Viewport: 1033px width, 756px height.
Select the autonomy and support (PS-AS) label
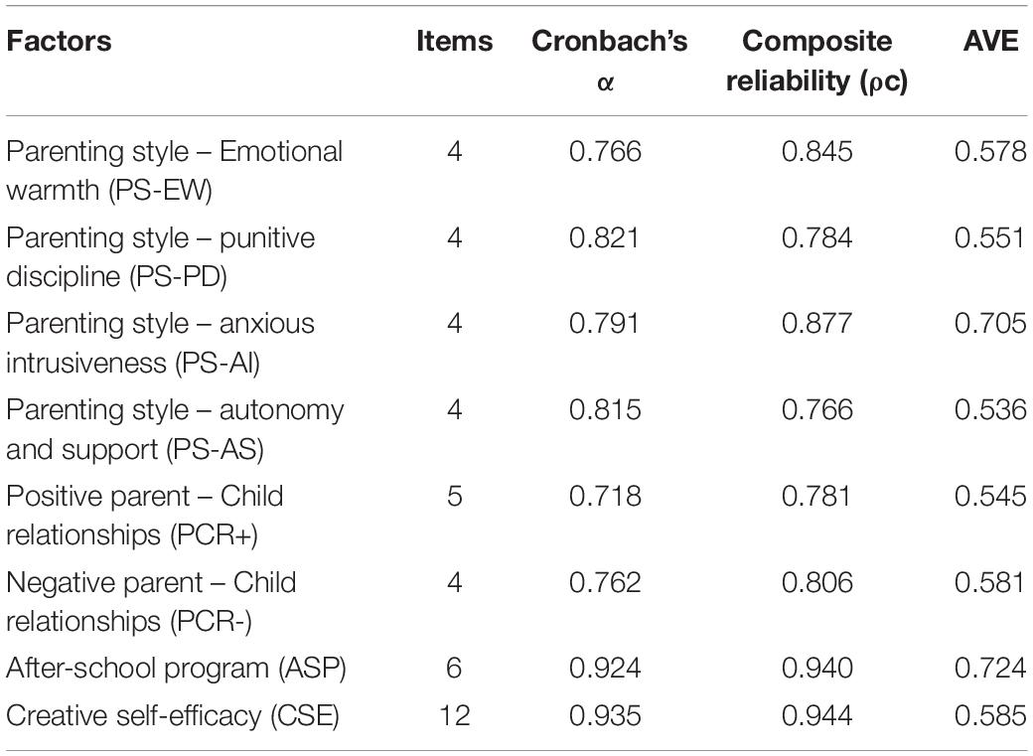point(175,430)
